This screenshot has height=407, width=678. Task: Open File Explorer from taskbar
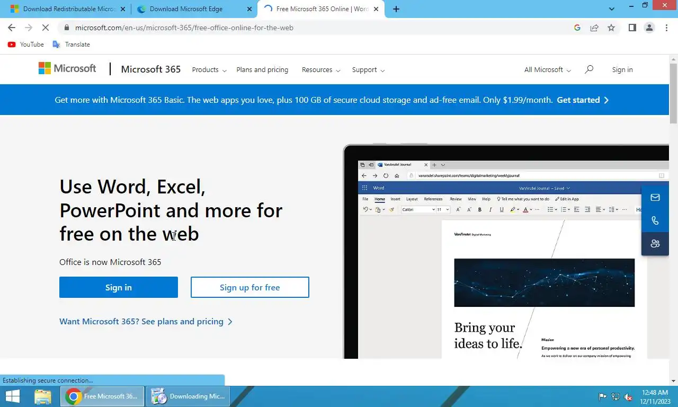43,396
